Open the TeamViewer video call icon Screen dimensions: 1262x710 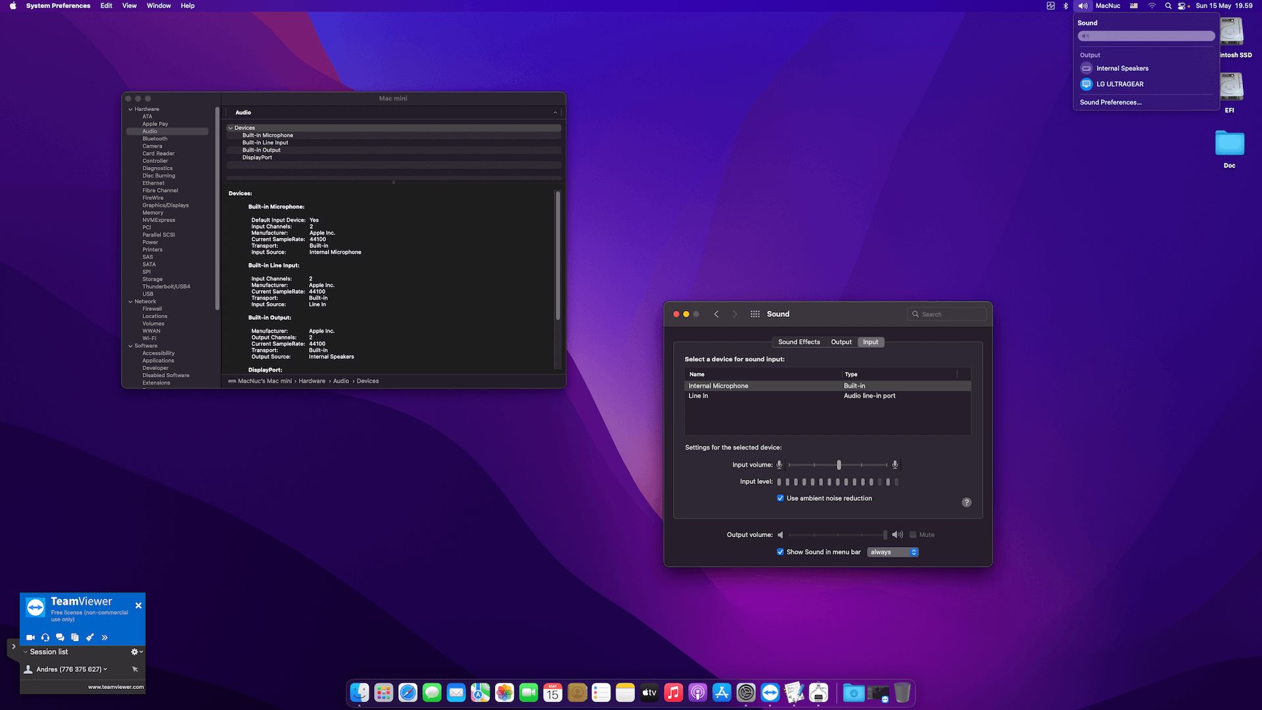click(x=30, y=637)
